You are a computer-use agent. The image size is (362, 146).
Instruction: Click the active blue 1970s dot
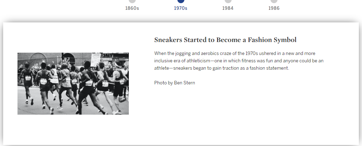pos(181,1)
